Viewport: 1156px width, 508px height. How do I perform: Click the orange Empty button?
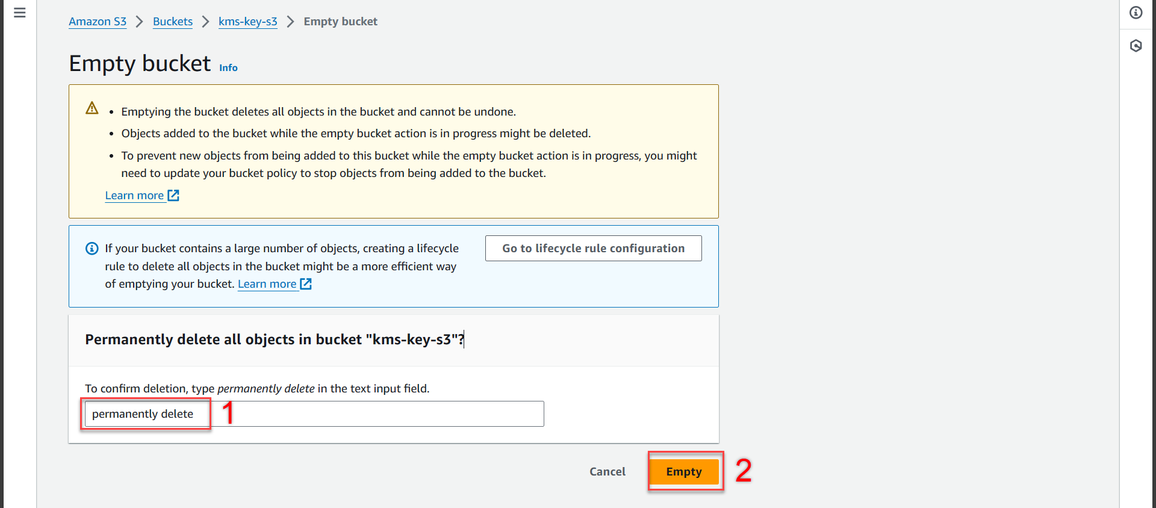tap(684, 472)
